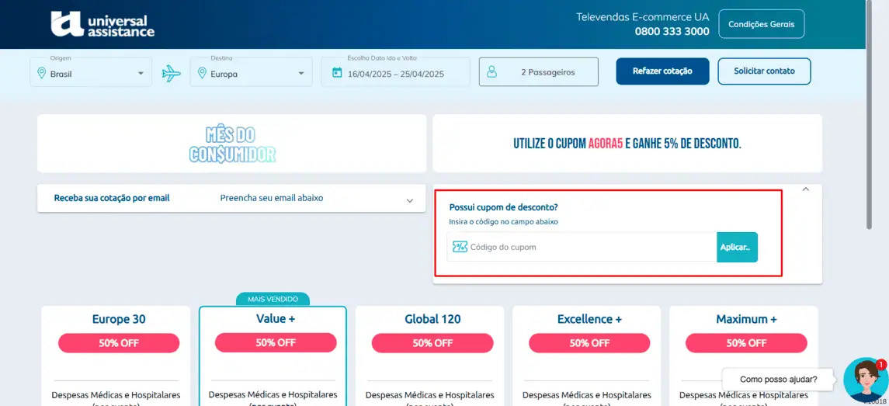889x406 pixels.
Task: Click the 50% OFF badge on Maximum +
Action: pyautogui.click(x=746, y=343)
